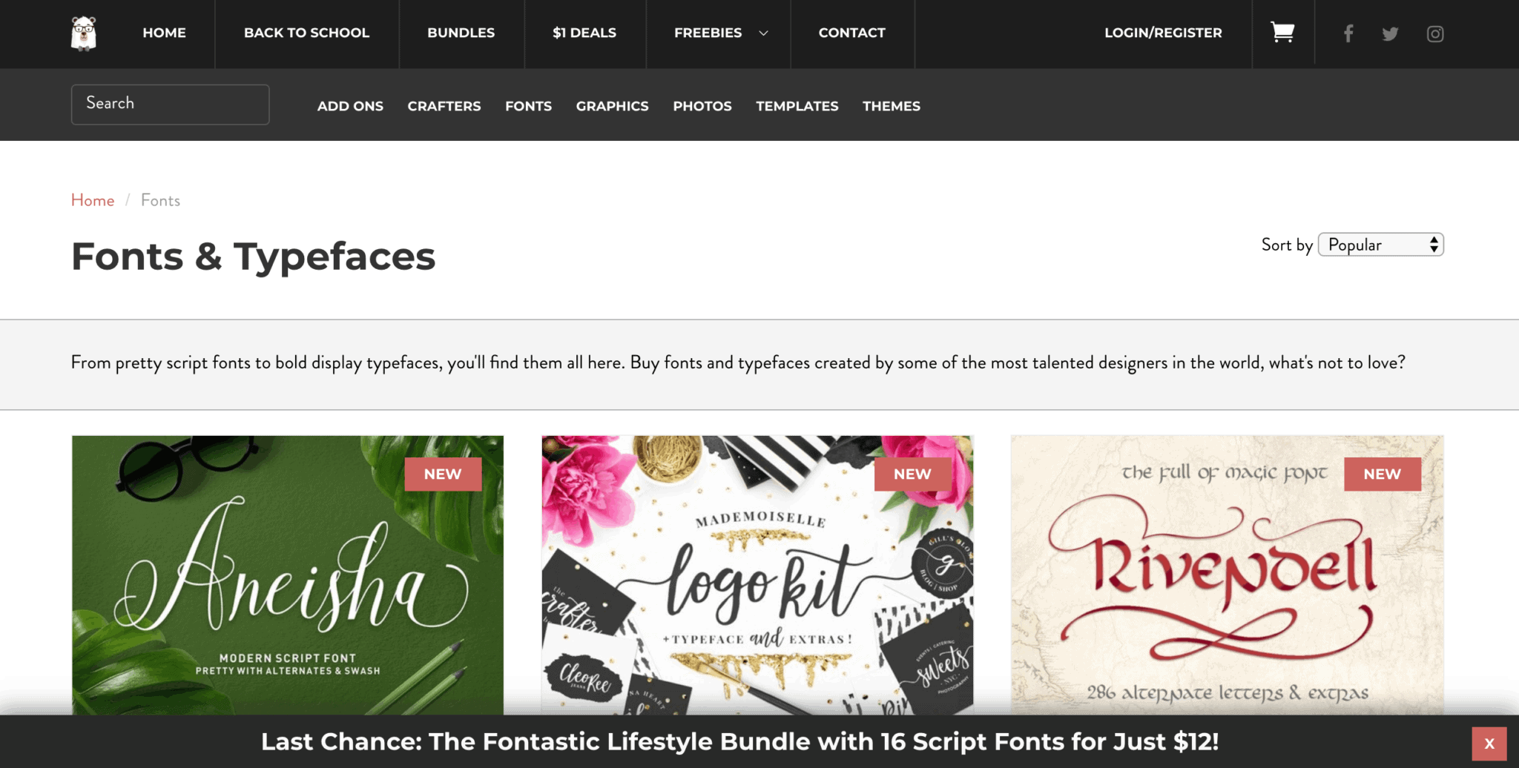Click the bear logo icon
The width and height of the screenshot is (1519, 768).
pos(84,33)
